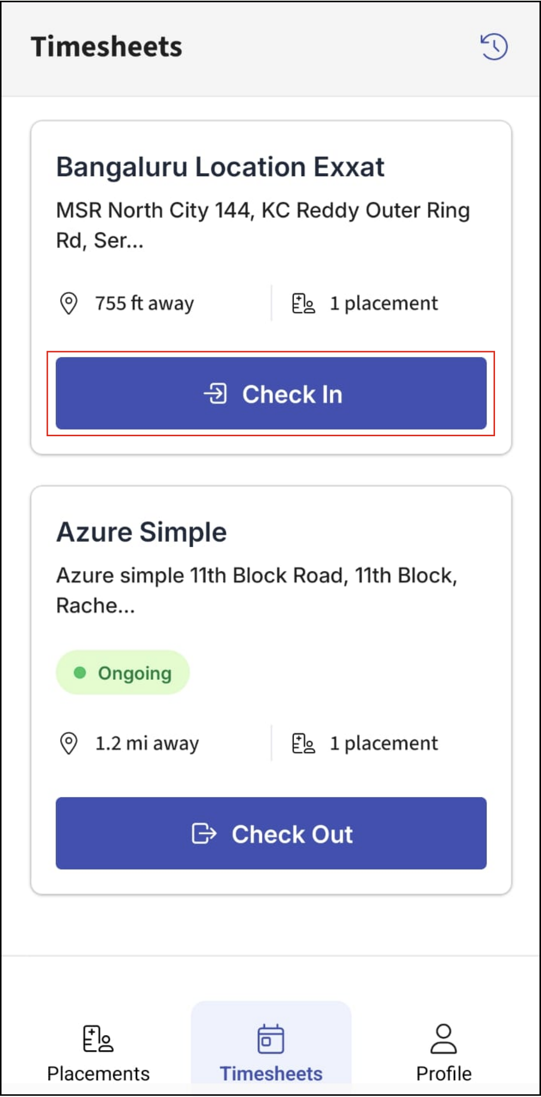This screenshot has width=541, height=1097.
Task: Tap 1 placement text in Azure Simple card
Action: click(384, 743)
